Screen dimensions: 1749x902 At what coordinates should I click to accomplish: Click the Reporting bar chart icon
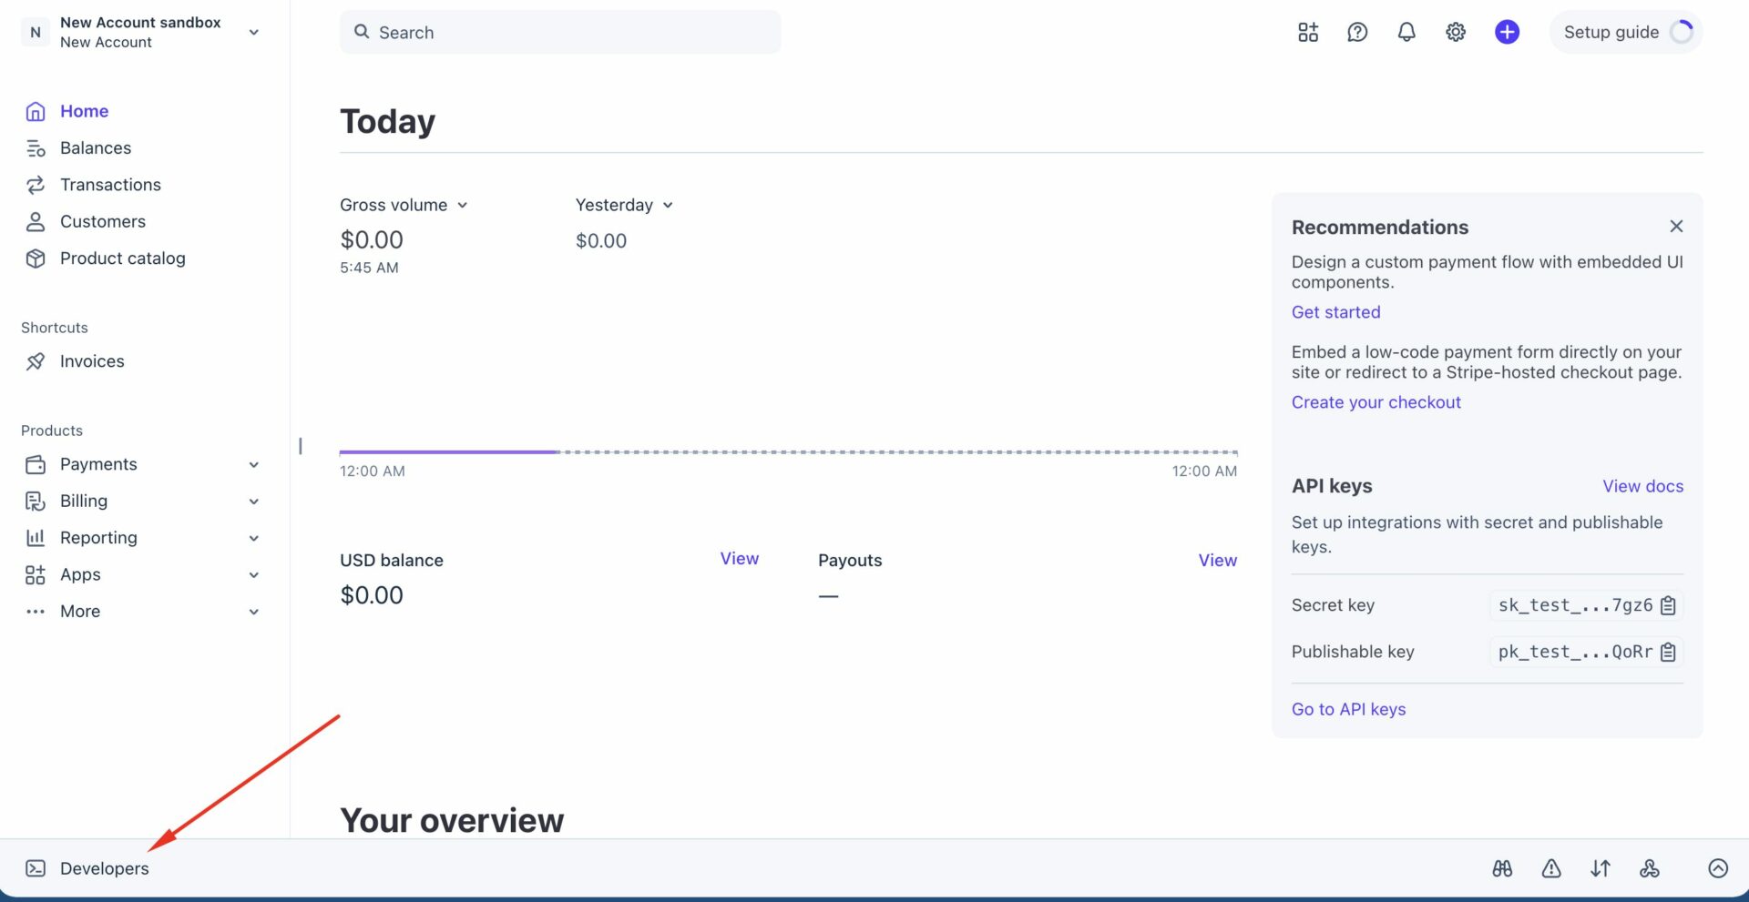point(36,538)
